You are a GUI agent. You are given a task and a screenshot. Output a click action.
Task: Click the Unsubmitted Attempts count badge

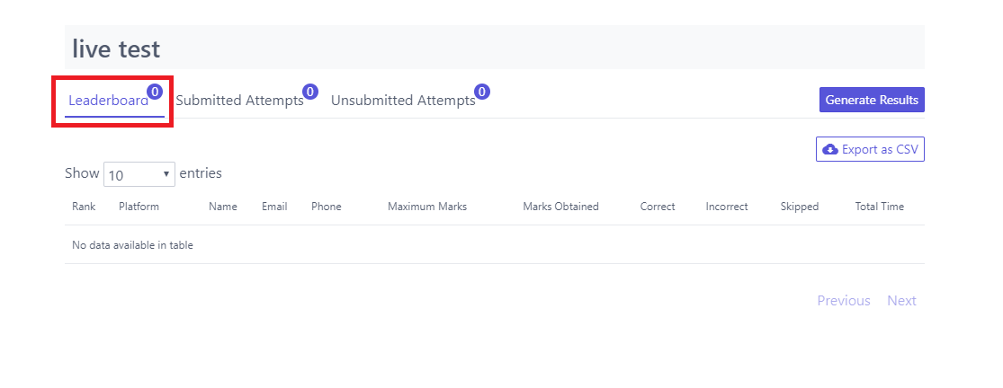coord(482,92)
